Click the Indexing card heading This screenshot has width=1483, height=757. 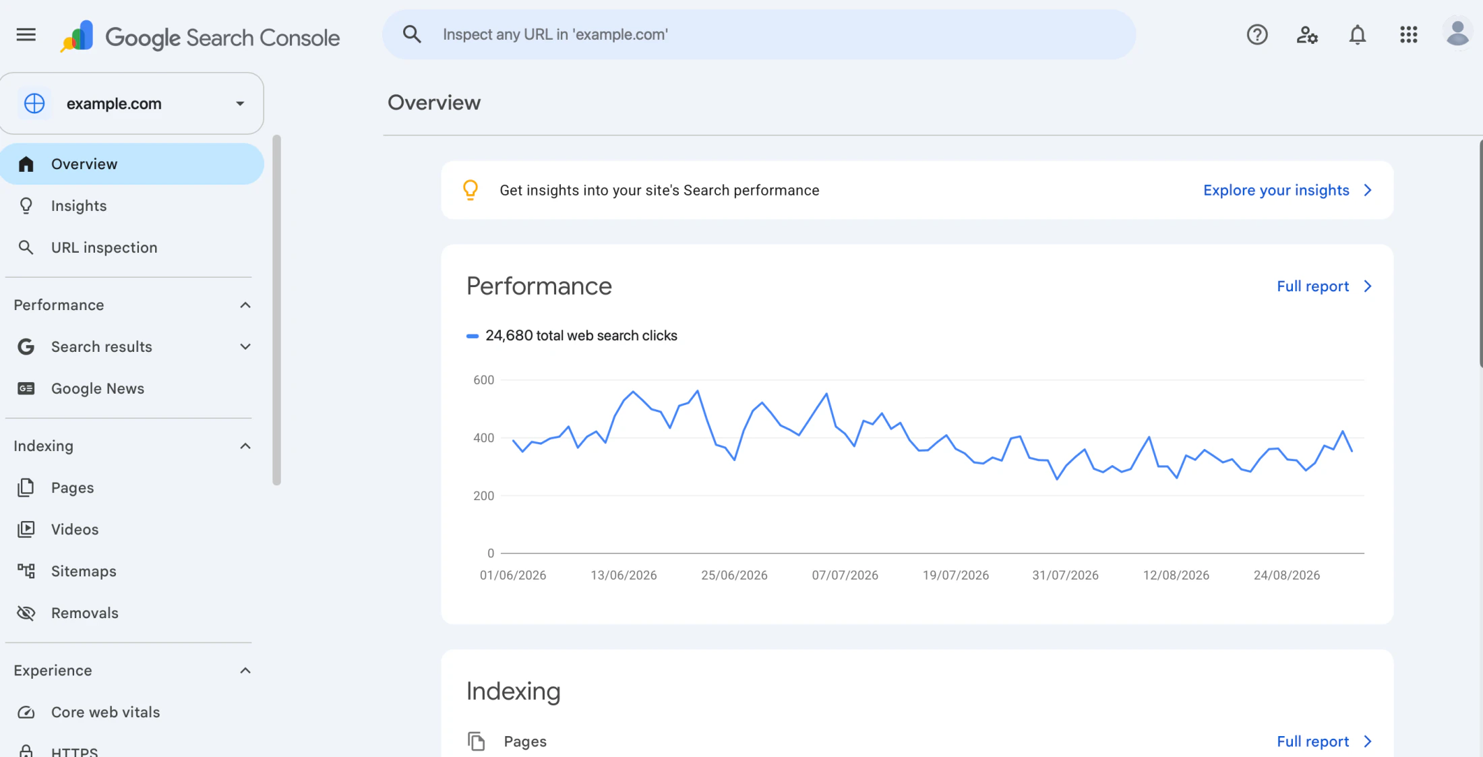click(514, 691)
